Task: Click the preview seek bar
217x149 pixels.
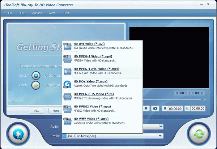Action: [171, 99]
